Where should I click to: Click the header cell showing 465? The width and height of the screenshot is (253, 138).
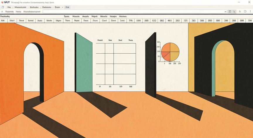point(170,21)
